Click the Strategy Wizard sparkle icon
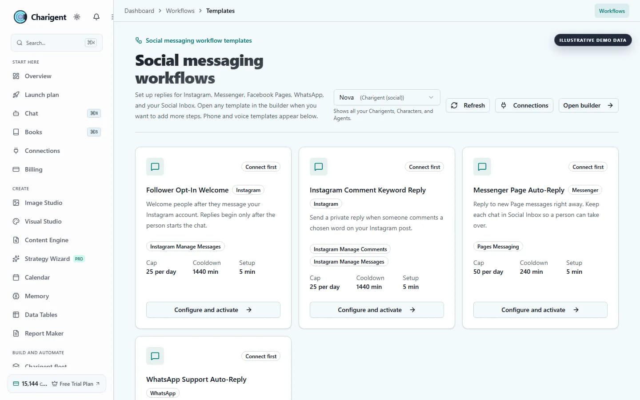The image size is (640, 400). coord(16,259)
